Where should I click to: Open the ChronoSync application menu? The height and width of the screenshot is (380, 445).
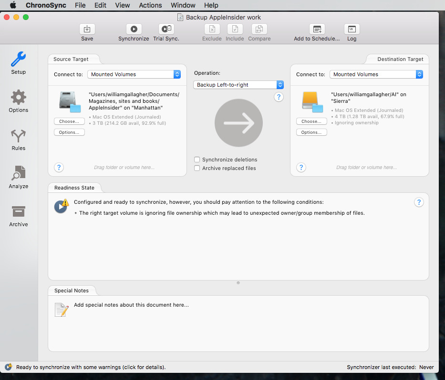(x=46, y=5)
